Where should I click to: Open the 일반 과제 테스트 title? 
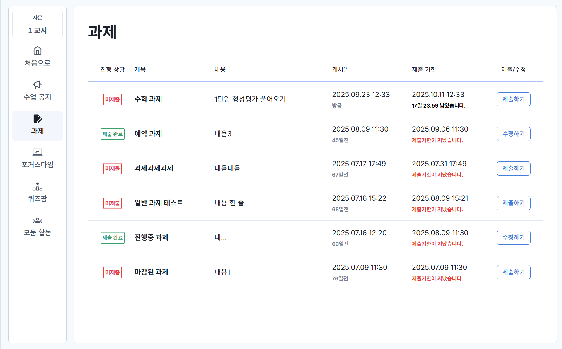click(159, 203)
